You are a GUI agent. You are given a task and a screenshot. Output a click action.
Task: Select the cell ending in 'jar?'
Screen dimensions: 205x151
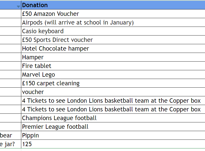click(10, 144)
